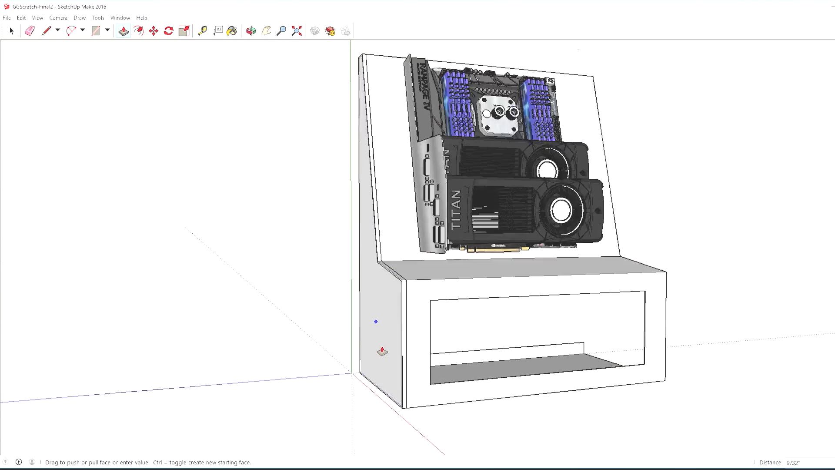Select the Zoom magnifier tool
The height and width of the screenshot is (470, 835).
(281, 31)
